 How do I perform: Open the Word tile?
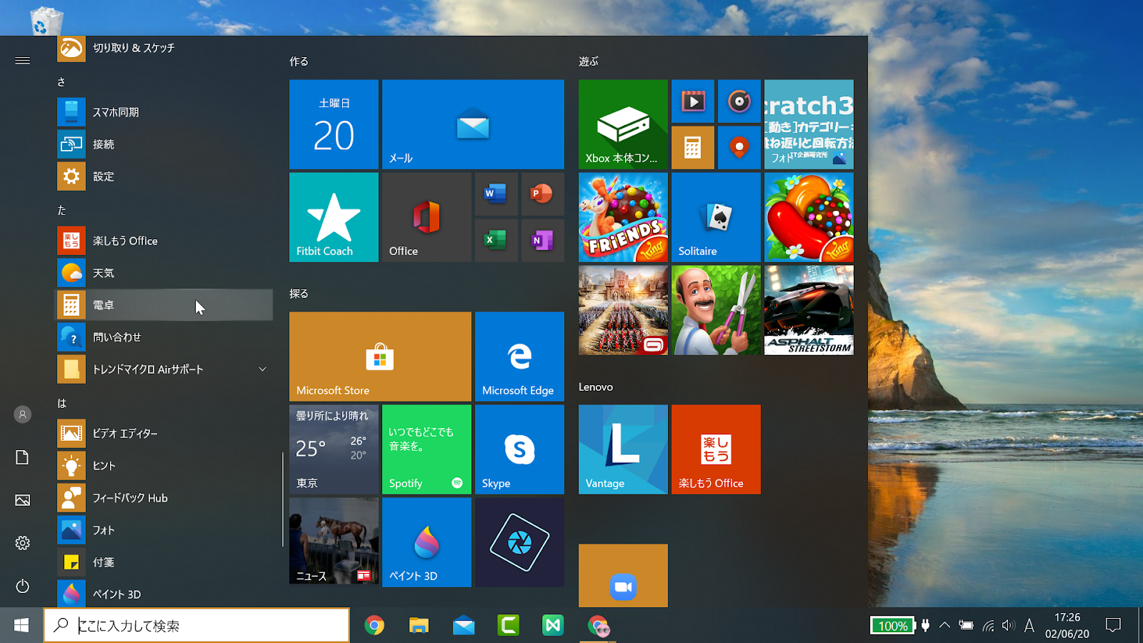pyautogui.click(x=496, y=194)
